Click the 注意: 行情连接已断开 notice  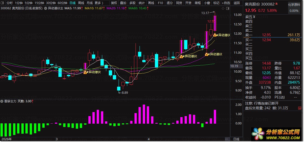[262, 103]
